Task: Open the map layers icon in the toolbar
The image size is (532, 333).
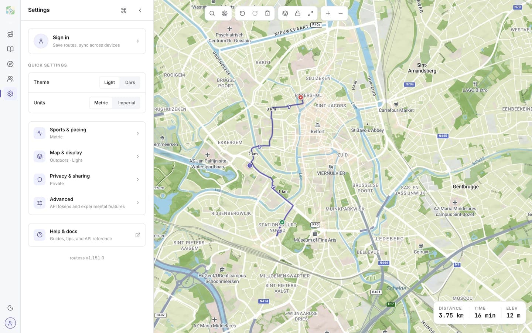Action: (285, 13)
